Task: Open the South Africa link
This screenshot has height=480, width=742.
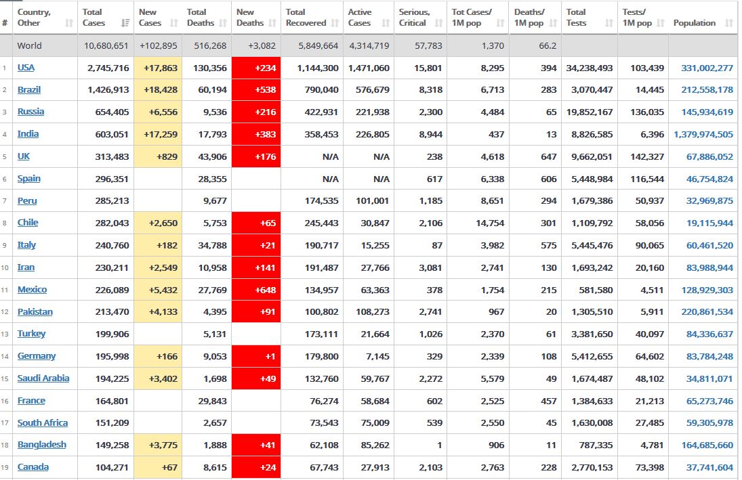Action: coord(43,422)
